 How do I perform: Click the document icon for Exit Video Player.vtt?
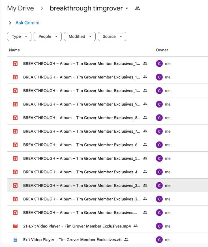pyautogui.click(x=15, y=240)
